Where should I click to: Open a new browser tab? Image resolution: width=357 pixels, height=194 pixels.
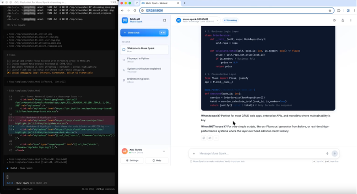184,3
